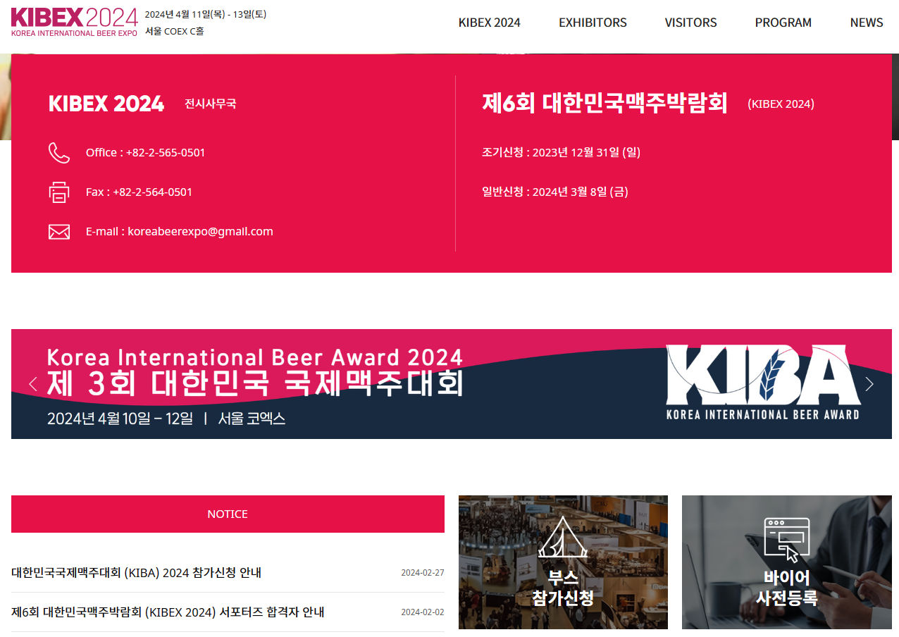
Task: Open the VISITORS menu
Action: point(690,23)
